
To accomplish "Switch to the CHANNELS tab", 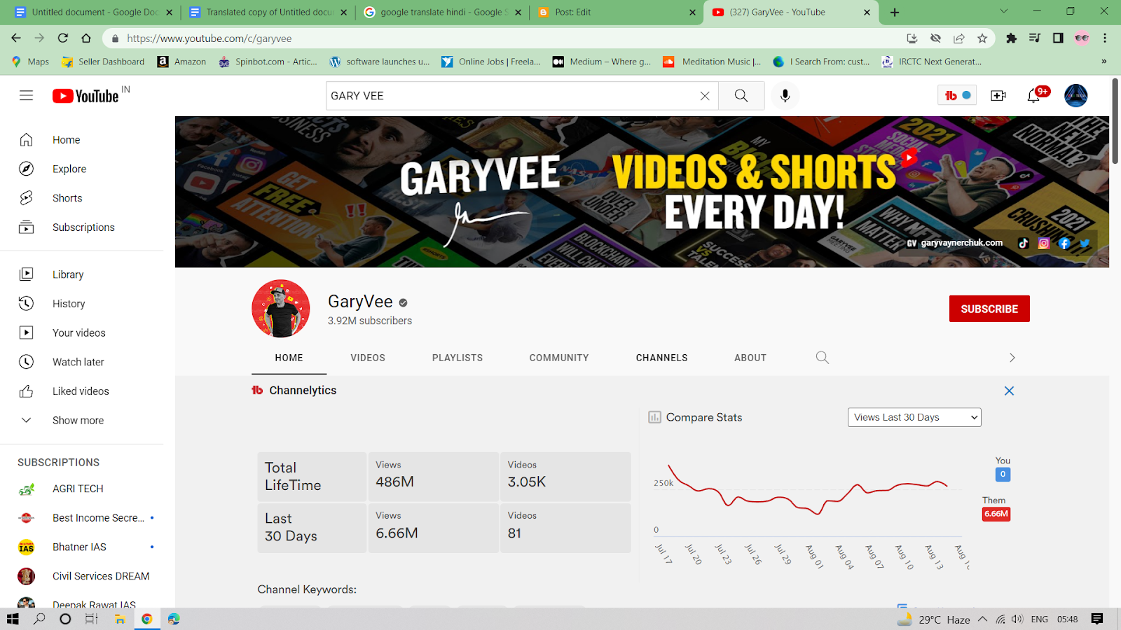I will 662,358.
